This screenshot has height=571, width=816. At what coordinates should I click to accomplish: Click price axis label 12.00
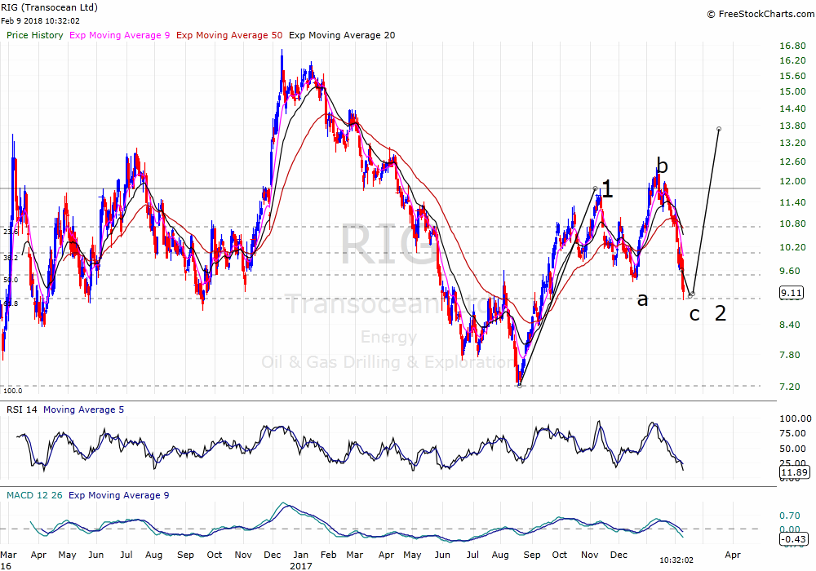pos(792,181)
